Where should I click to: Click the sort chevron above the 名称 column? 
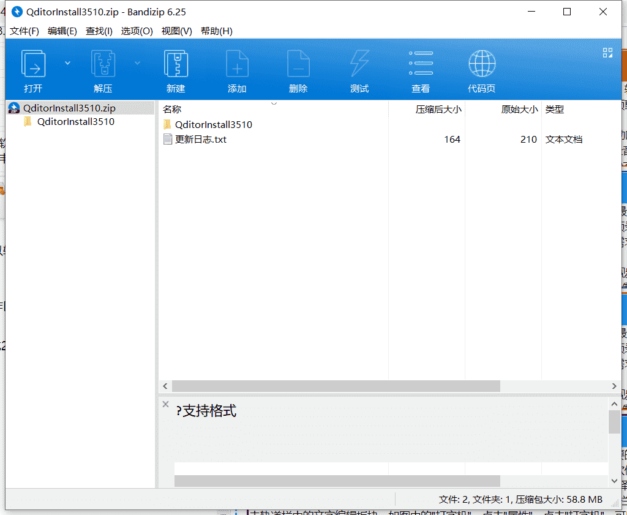click(x=274, y=103)
